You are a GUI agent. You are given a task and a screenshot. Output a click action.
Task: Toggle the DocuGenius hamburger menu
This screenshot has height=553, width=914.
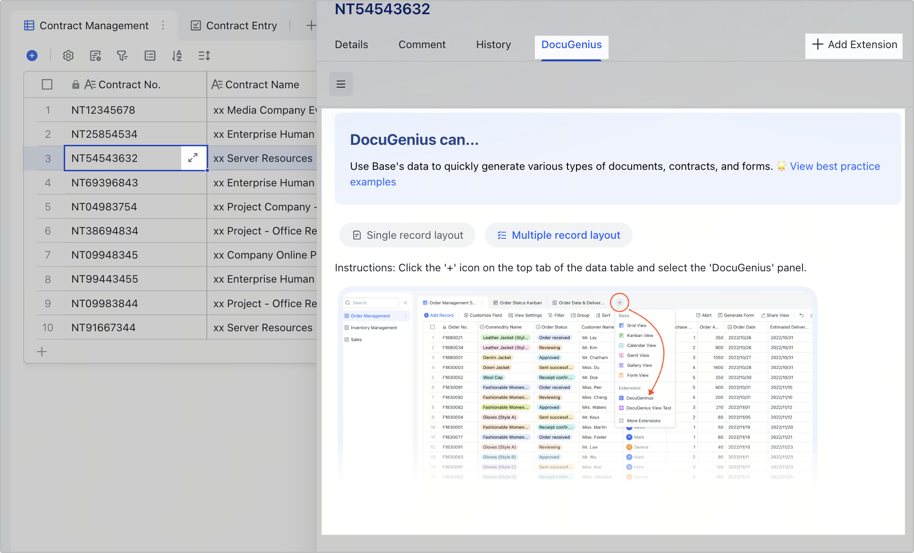click(341, 84)
